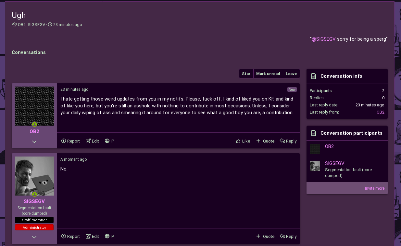Expand OB2's user details chevron
Viewport: 401px width, 246px height.
[34, 142]
